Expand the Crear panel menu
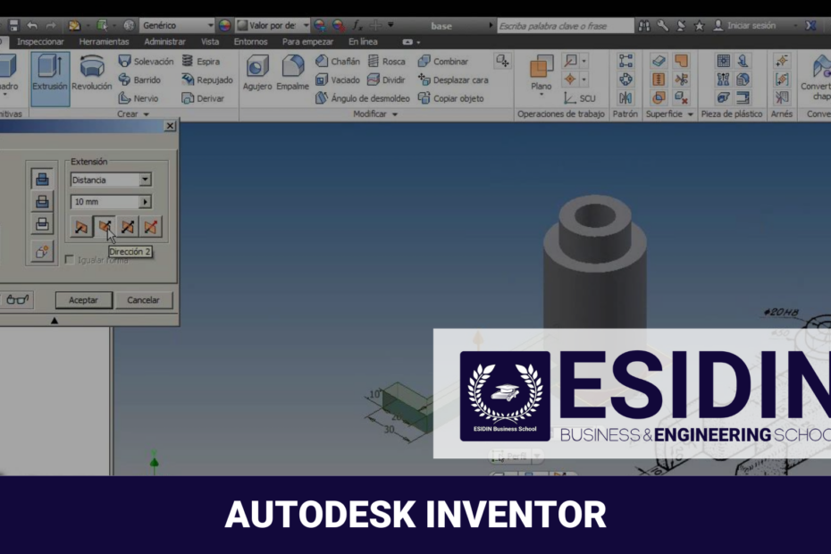The width and height of the screenshot is (831, 554). tap(146, 113)
